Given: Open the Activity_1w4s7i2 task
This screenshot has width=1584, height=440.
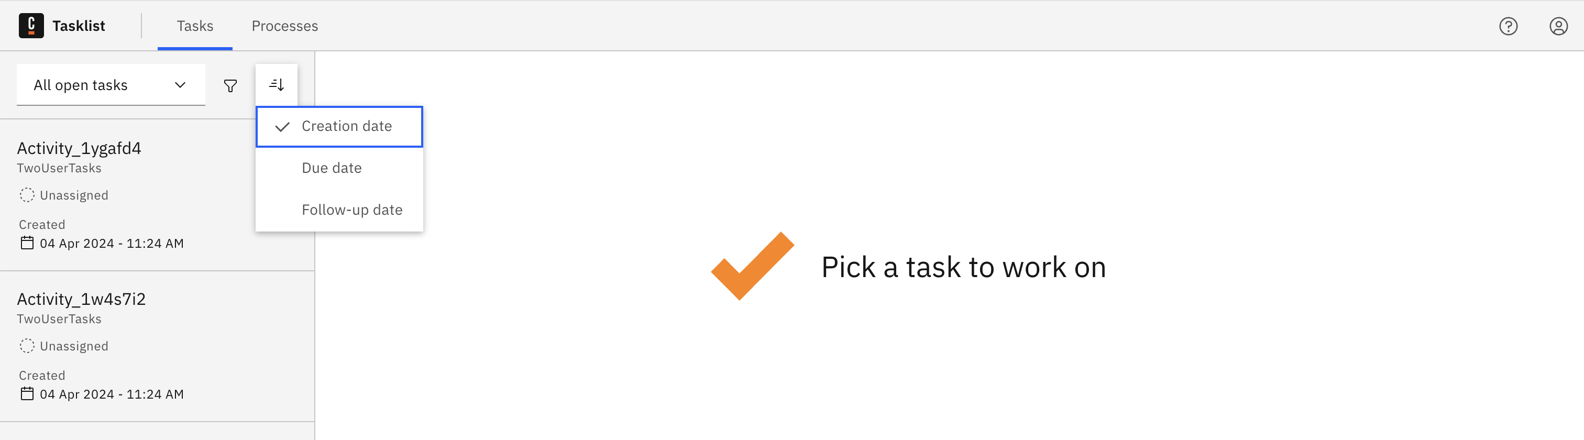Looking at the screenshot, I should click(81, 299).
